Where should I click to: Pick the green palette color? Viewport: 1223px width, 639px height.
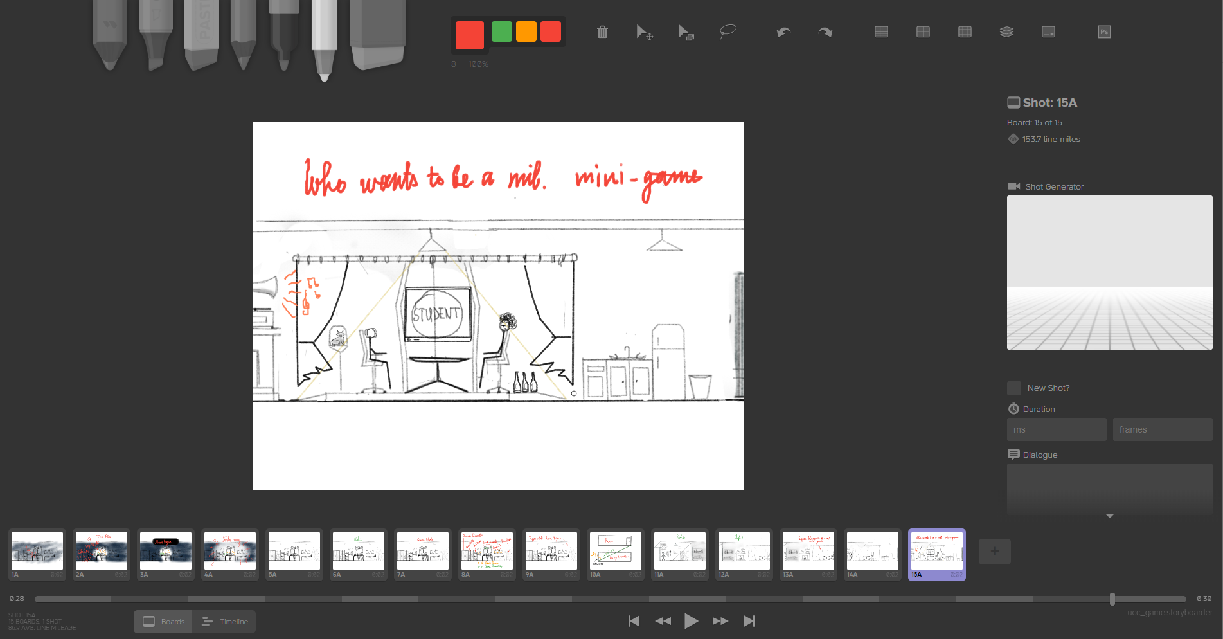click(502, 32)
